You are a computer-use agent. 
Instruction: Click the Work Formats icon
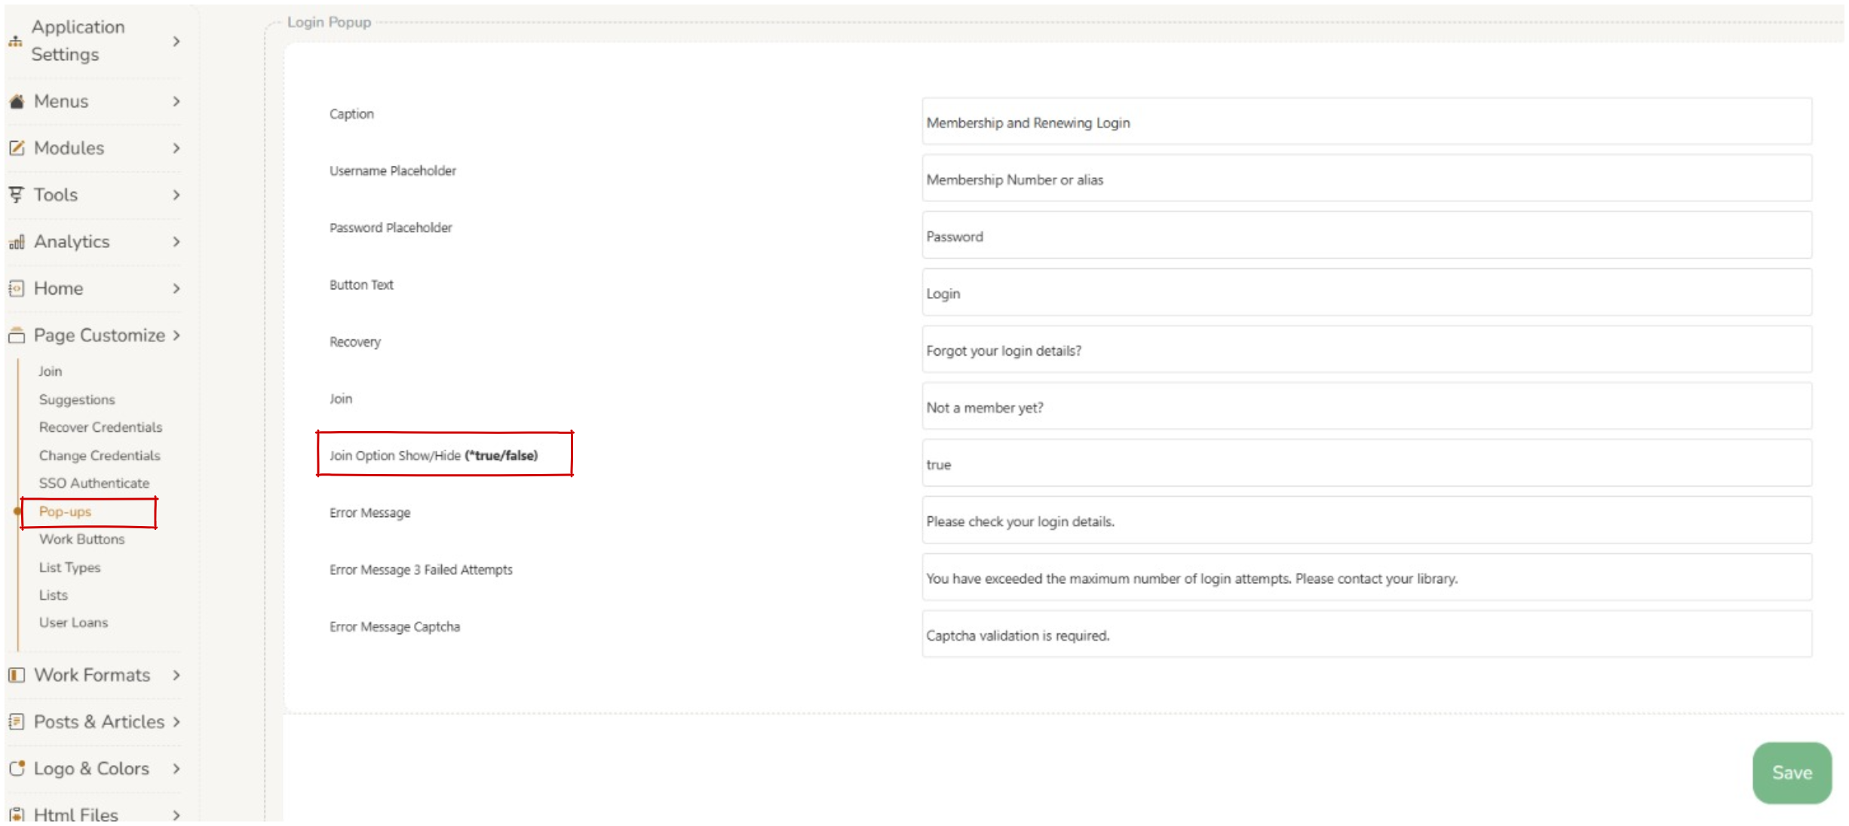click(17, 675)
